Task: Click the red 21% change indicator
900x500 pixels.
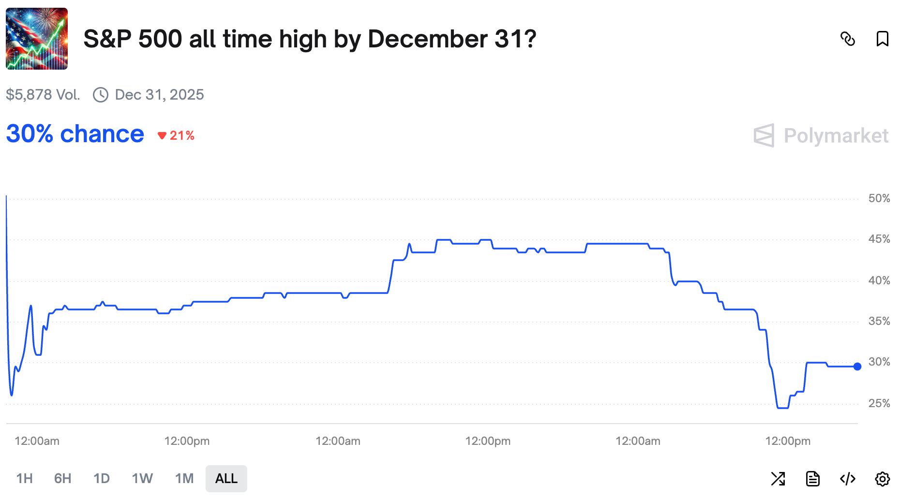Action: pyautogui.click(x=177, y=136)
